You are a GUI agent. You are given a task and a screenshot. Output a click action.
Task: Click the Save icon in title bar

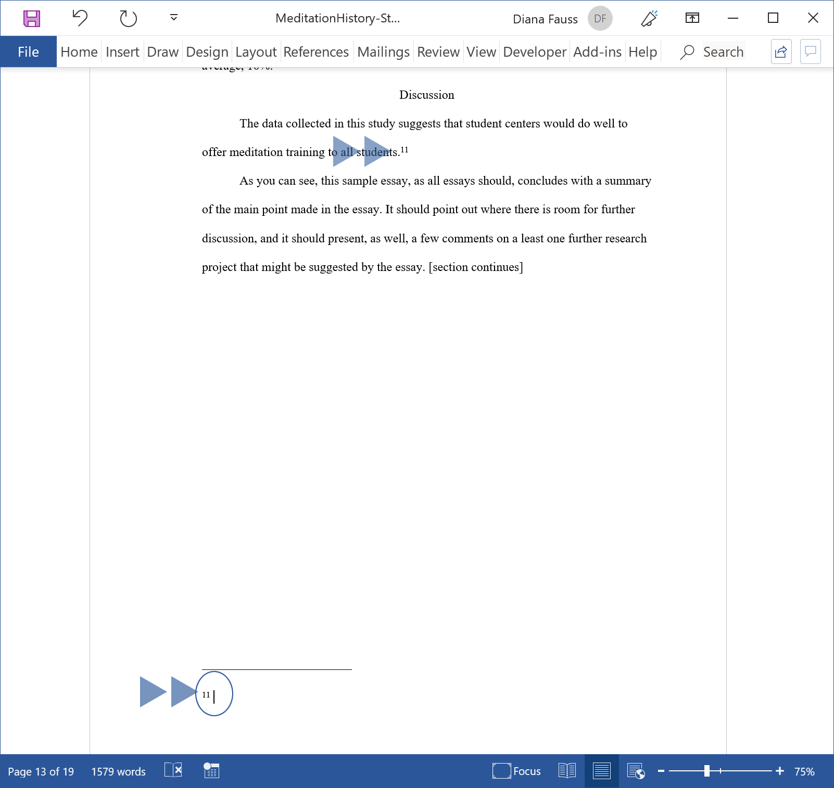[32, 19]
